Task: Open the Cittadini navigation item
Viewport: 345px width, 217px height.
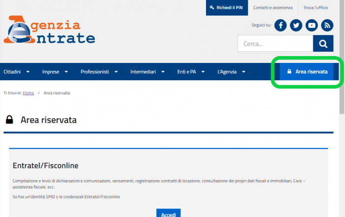Action: click(x=12, y=72)
